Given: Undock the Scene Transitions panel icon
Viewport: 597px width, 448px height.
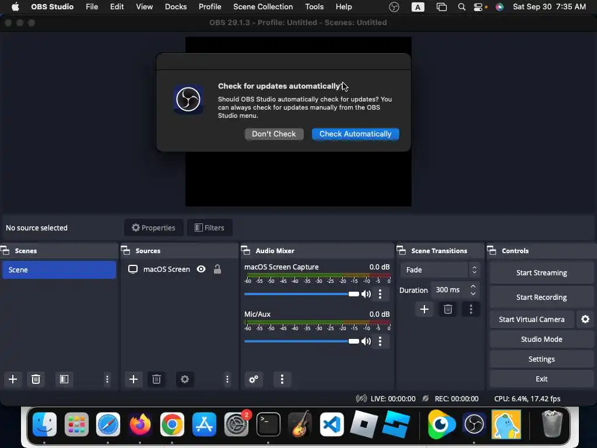Looking at the screenshot, I should 401,250.
